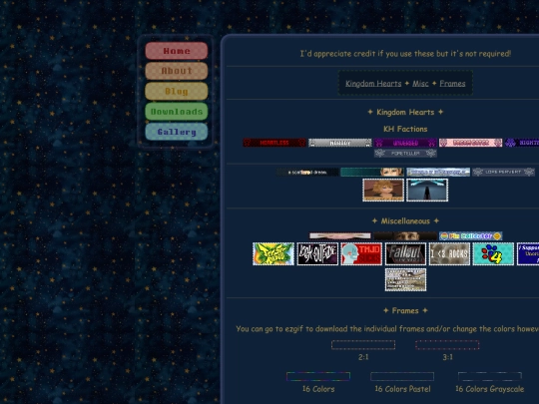
Task: Click the dark blue Nightmare blinkie
Action: click(522, 143)
